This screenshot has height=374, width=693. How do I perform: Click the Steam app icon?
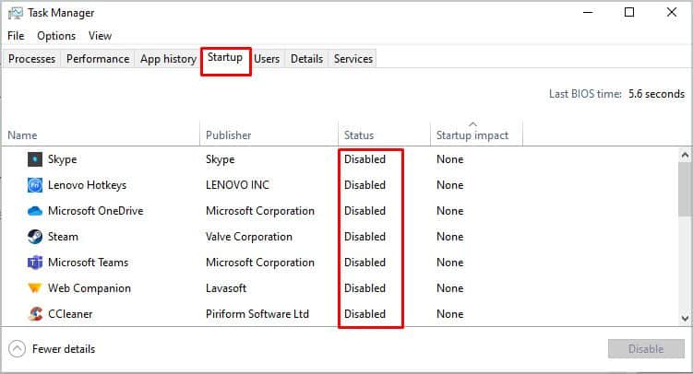pyautogui.click(x=34, y=237)
